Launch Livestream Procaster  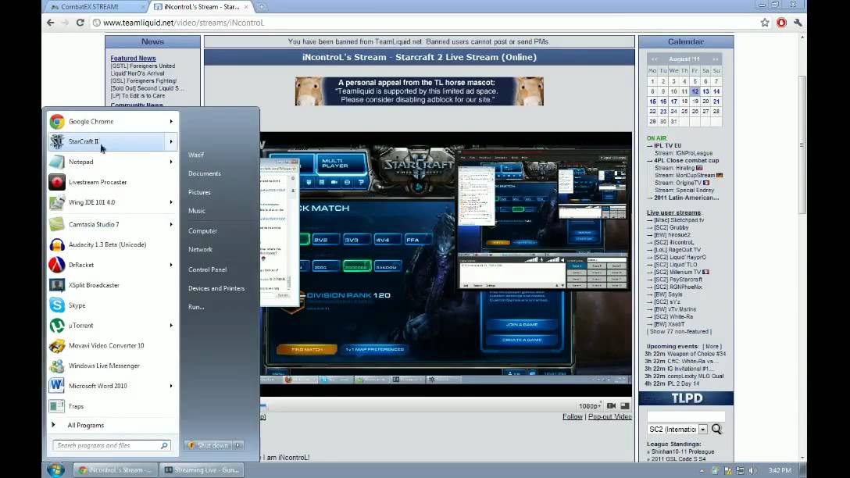(x=111, y=182)
